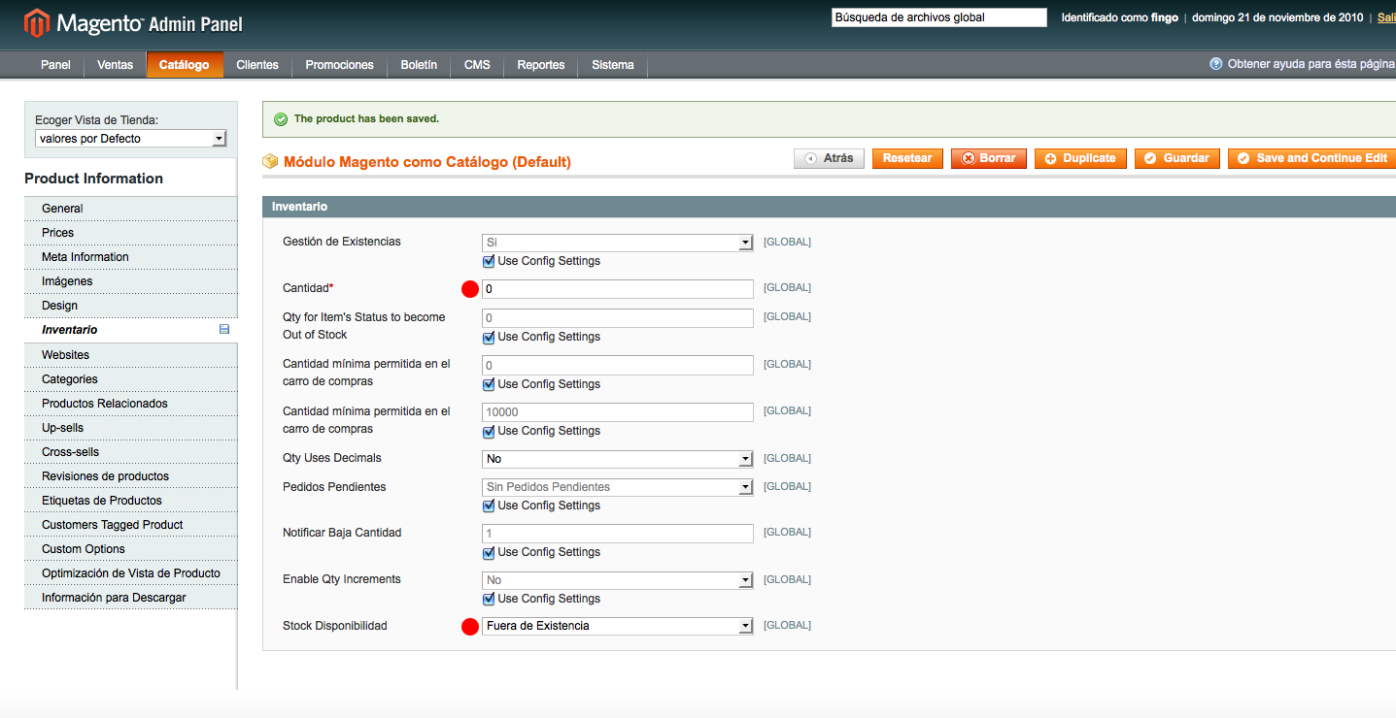Switch to the Websites tab
The width and height of the screenshot is (1396, 718).
[130, 355]
